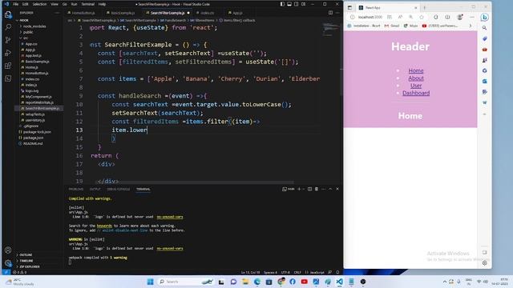This screenshot has height=288, width=513.
Task: Open the File menu
Action: pos(15,4)
